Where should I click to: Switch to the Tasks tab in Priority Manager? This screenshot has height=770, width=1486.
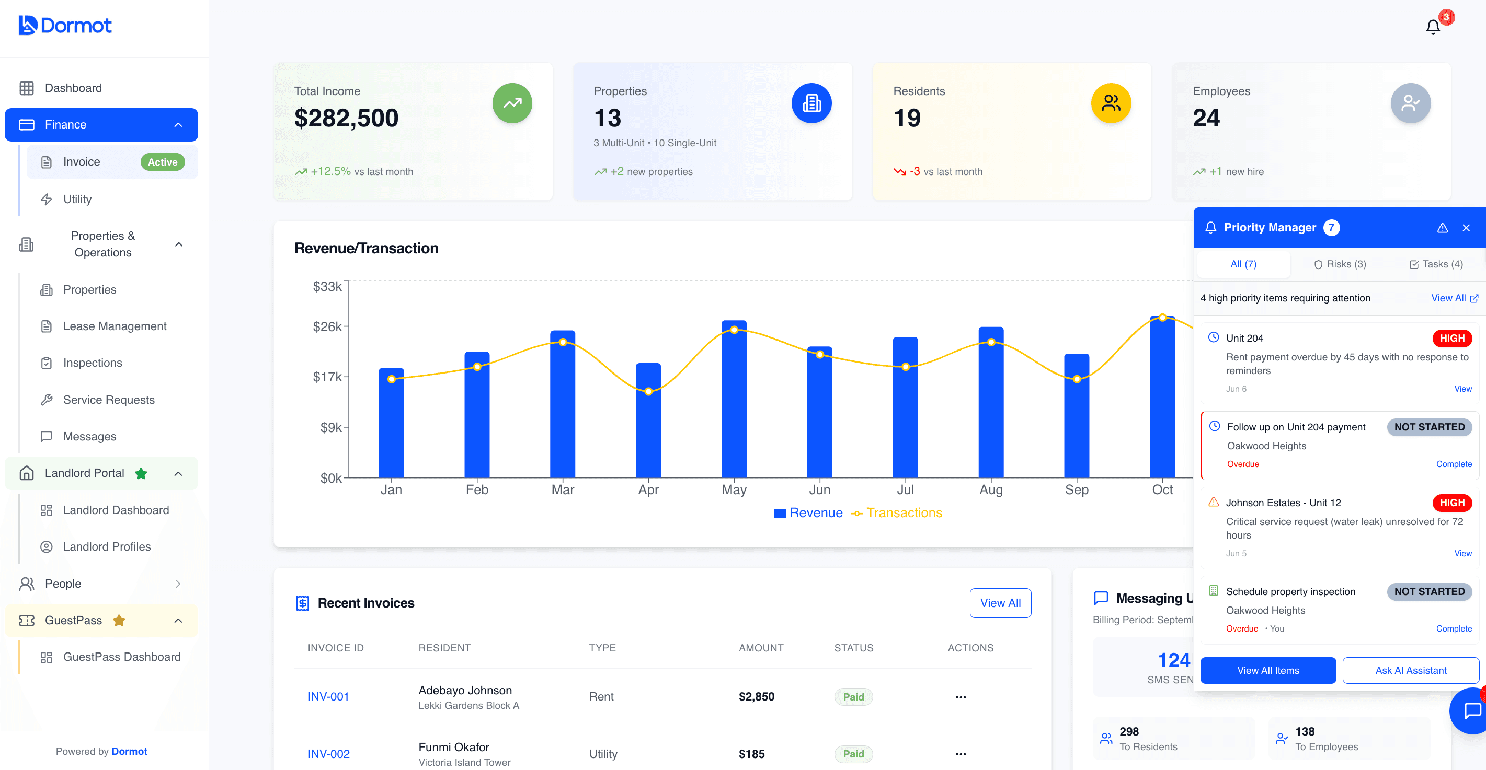click(x=1436, y=264)
